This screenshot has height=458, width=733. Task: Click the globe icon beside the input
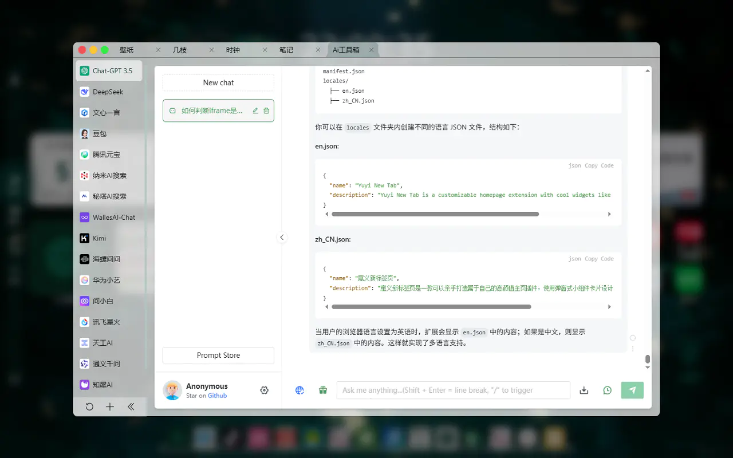[299, 390]
